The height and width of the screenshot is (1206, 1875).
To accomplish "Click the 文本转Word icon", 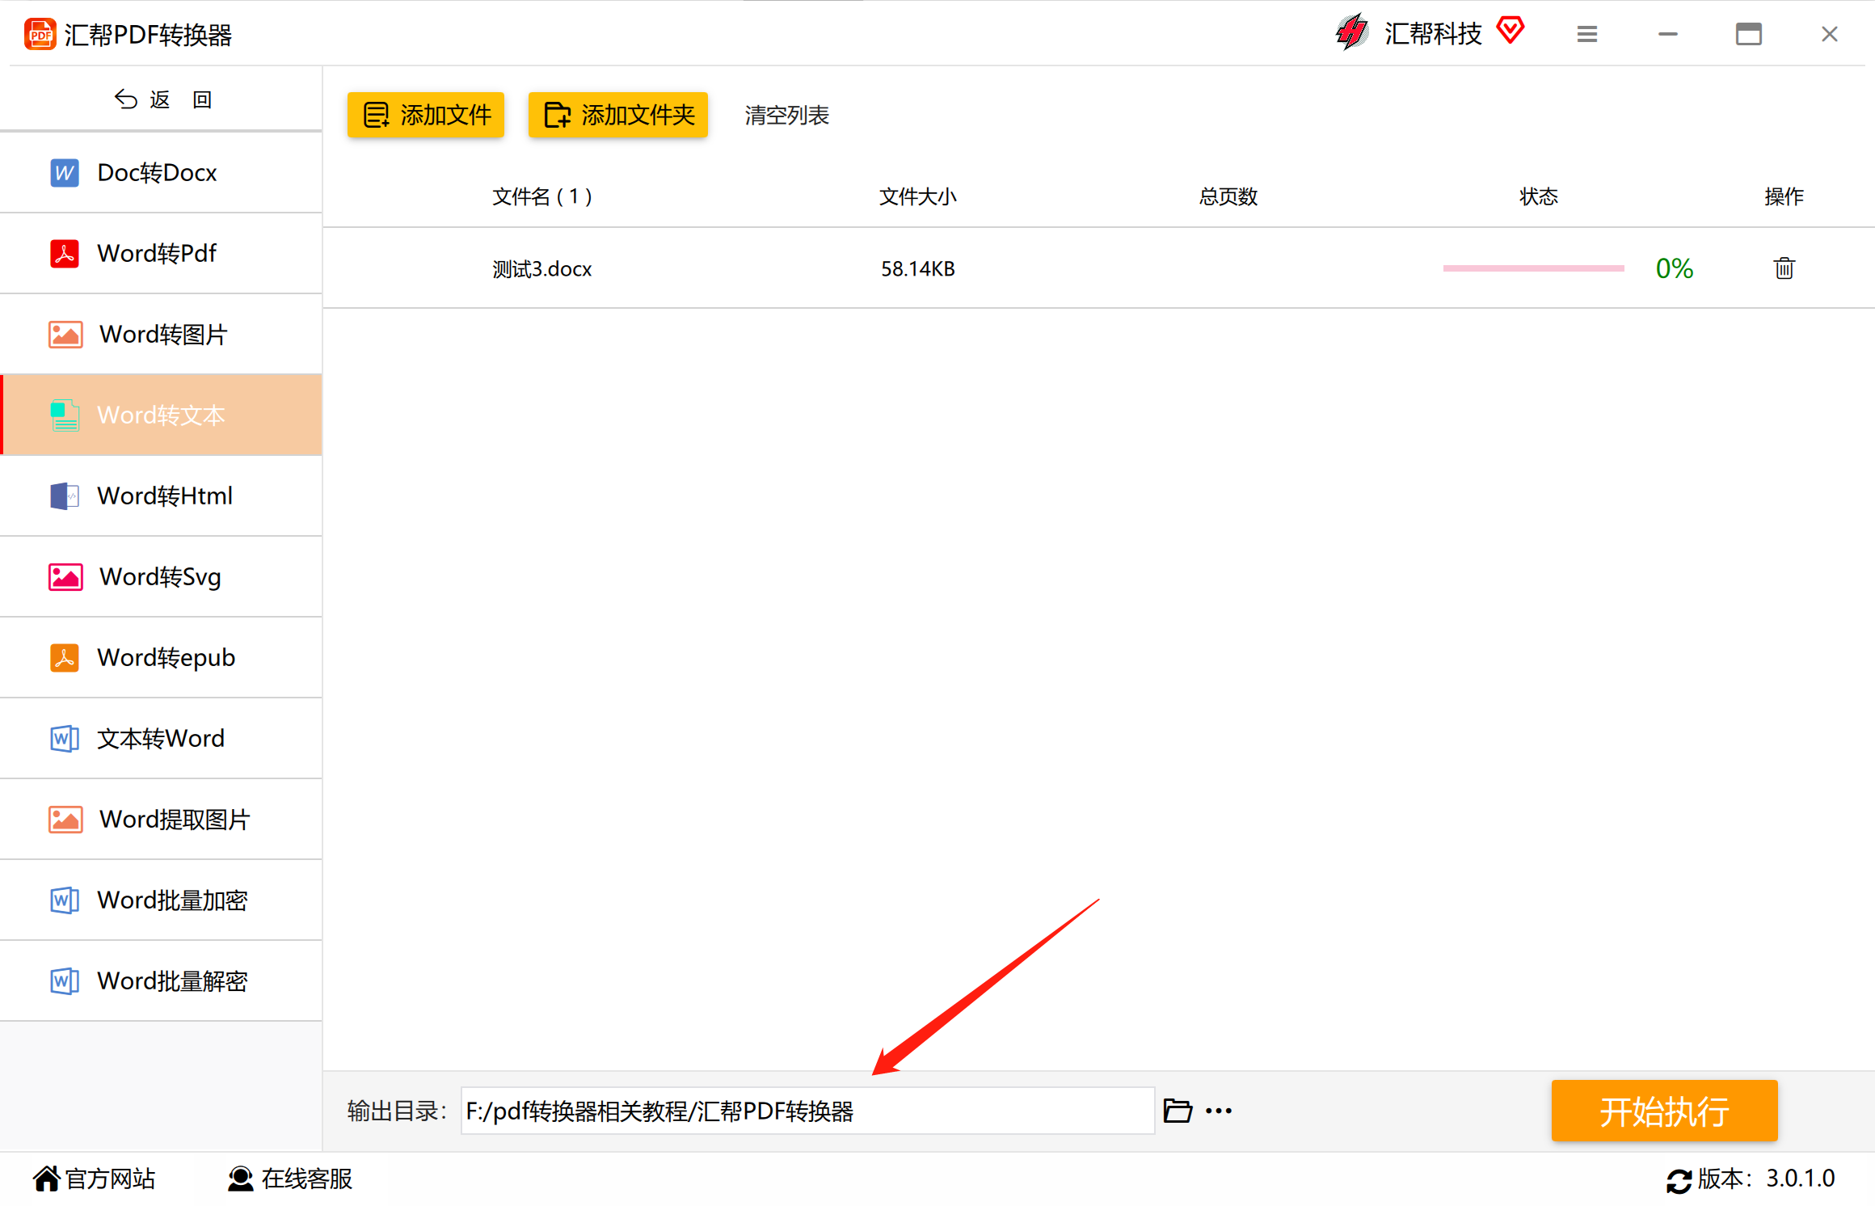I will click(x=65, y=739).
